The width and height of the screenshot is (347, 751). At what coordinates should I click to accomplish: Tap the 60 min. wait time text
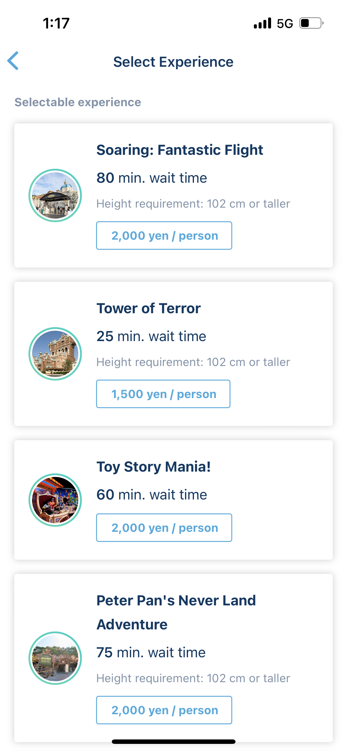pos(152,495)
